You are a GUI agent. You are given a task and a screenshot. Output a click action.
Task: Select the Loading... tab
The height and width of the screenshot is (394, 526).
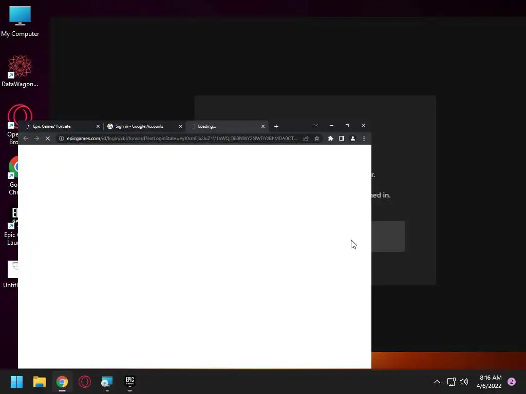click(x=227, y=126)
